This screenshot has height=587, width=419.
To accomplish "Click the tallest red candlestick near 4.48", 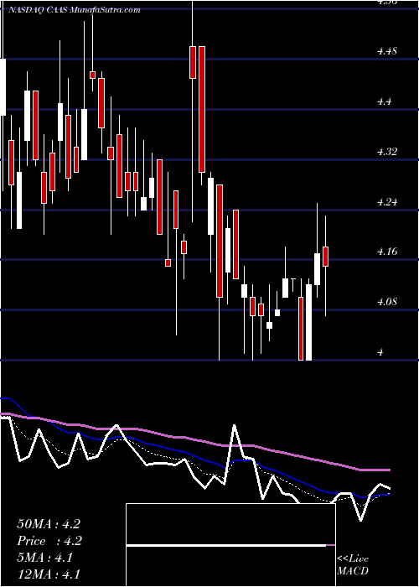I will pos(202,109).
